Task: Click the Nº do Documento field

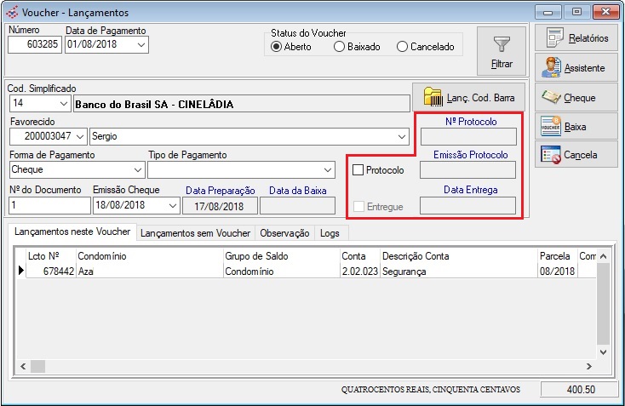Action: click(49, 205)
